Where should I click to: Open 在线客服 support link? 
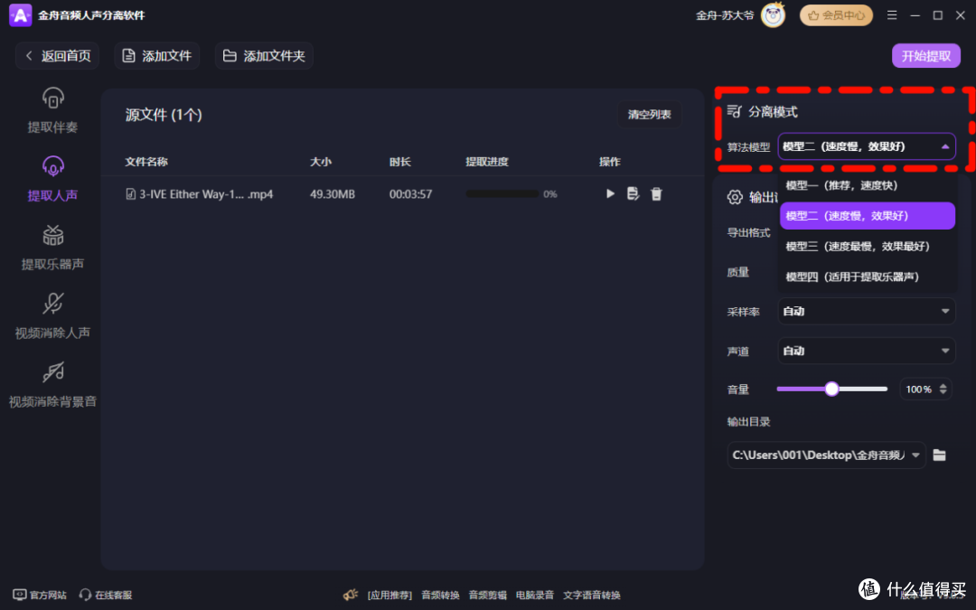(x=106, y=595)
